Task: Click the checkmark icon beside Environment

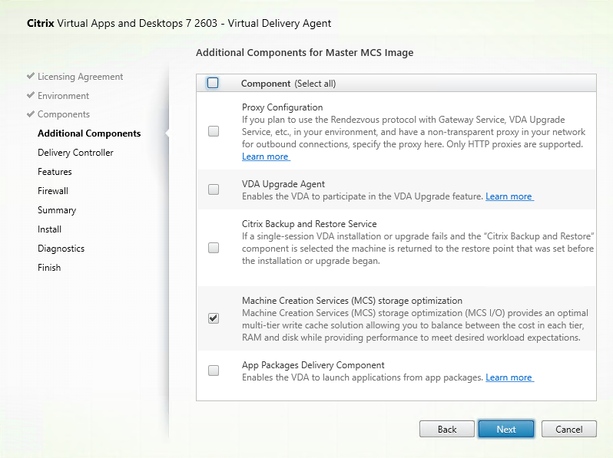Action: [x=31, y=95]
